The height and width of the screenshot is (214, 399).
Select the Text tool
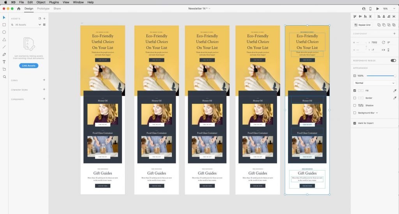pyautogui.click(x=4, y=62)
